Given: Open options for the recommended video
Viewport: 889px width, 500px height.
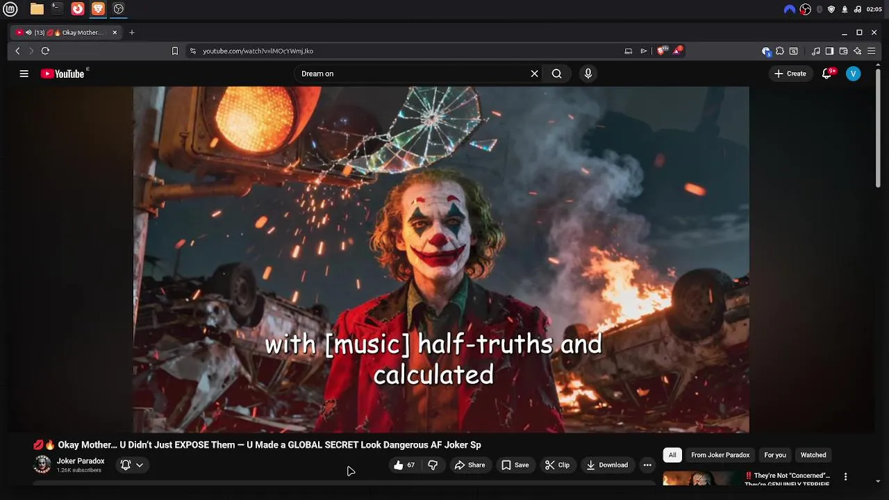Looking at the screenshot, I should pyautogui.click(x=845, y=476).
